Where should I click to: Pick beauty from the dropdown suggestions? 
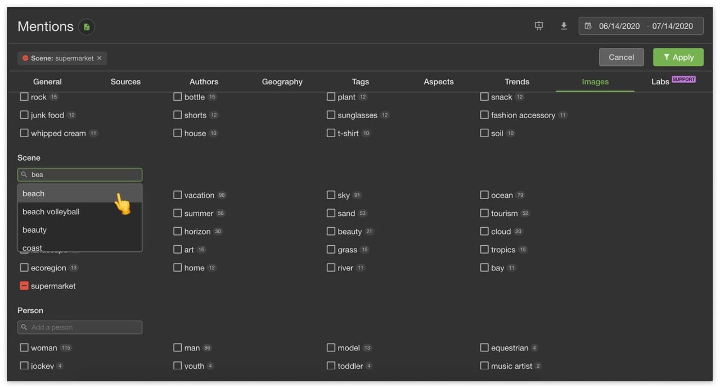tap(35, 230)
